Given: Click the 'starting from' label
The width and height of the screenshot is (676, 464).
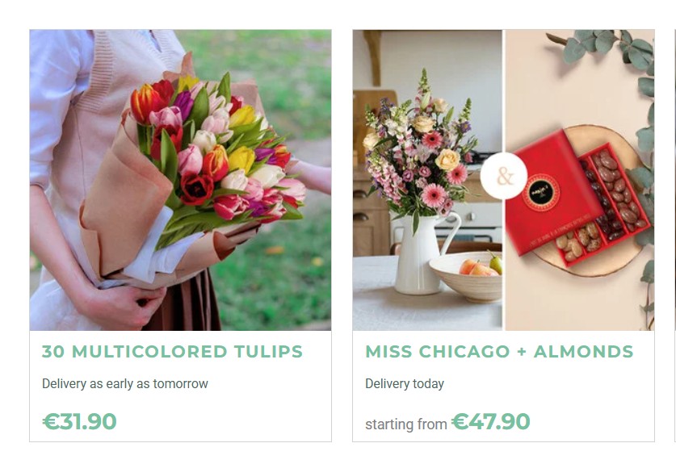Looking at the screenshot, I should (x=406, y=424).
